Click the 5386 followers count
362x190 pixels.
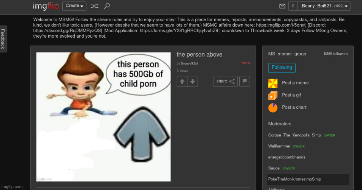pos(336,54)
